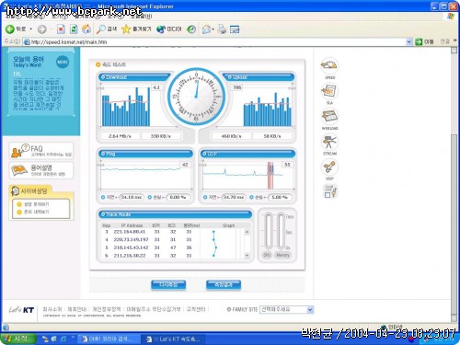Expand the address bar dropdown arrow
The width and height of the screenshot is (460, 345).
(x=408, y=41)
